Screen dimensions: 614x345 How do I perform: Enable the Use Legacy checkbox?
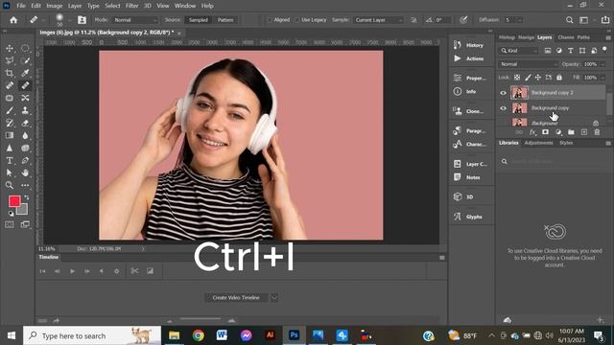296,20
